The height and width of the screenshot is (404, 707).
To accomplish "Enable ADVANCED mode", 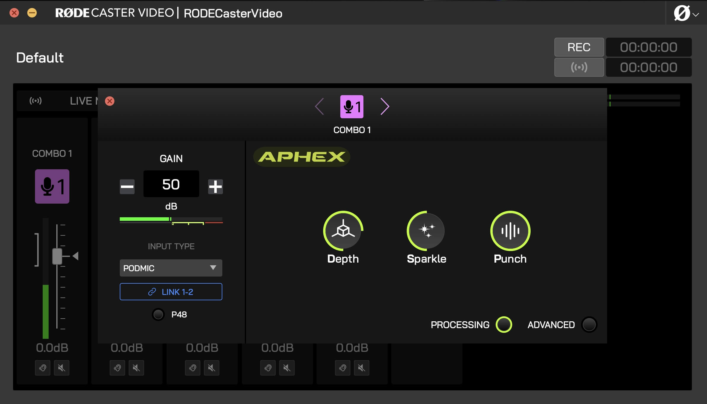I will point(589,325).
